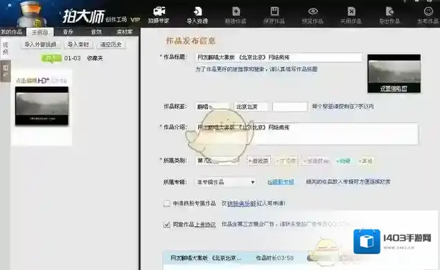Screen dimensions: 440x270
Task: Click the 导入外部视频 button
Action: (40, 44)
